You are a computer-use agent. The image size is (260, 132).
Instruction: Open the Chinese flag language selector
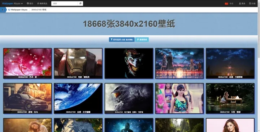pyautogui.click(x=229, y=4)
